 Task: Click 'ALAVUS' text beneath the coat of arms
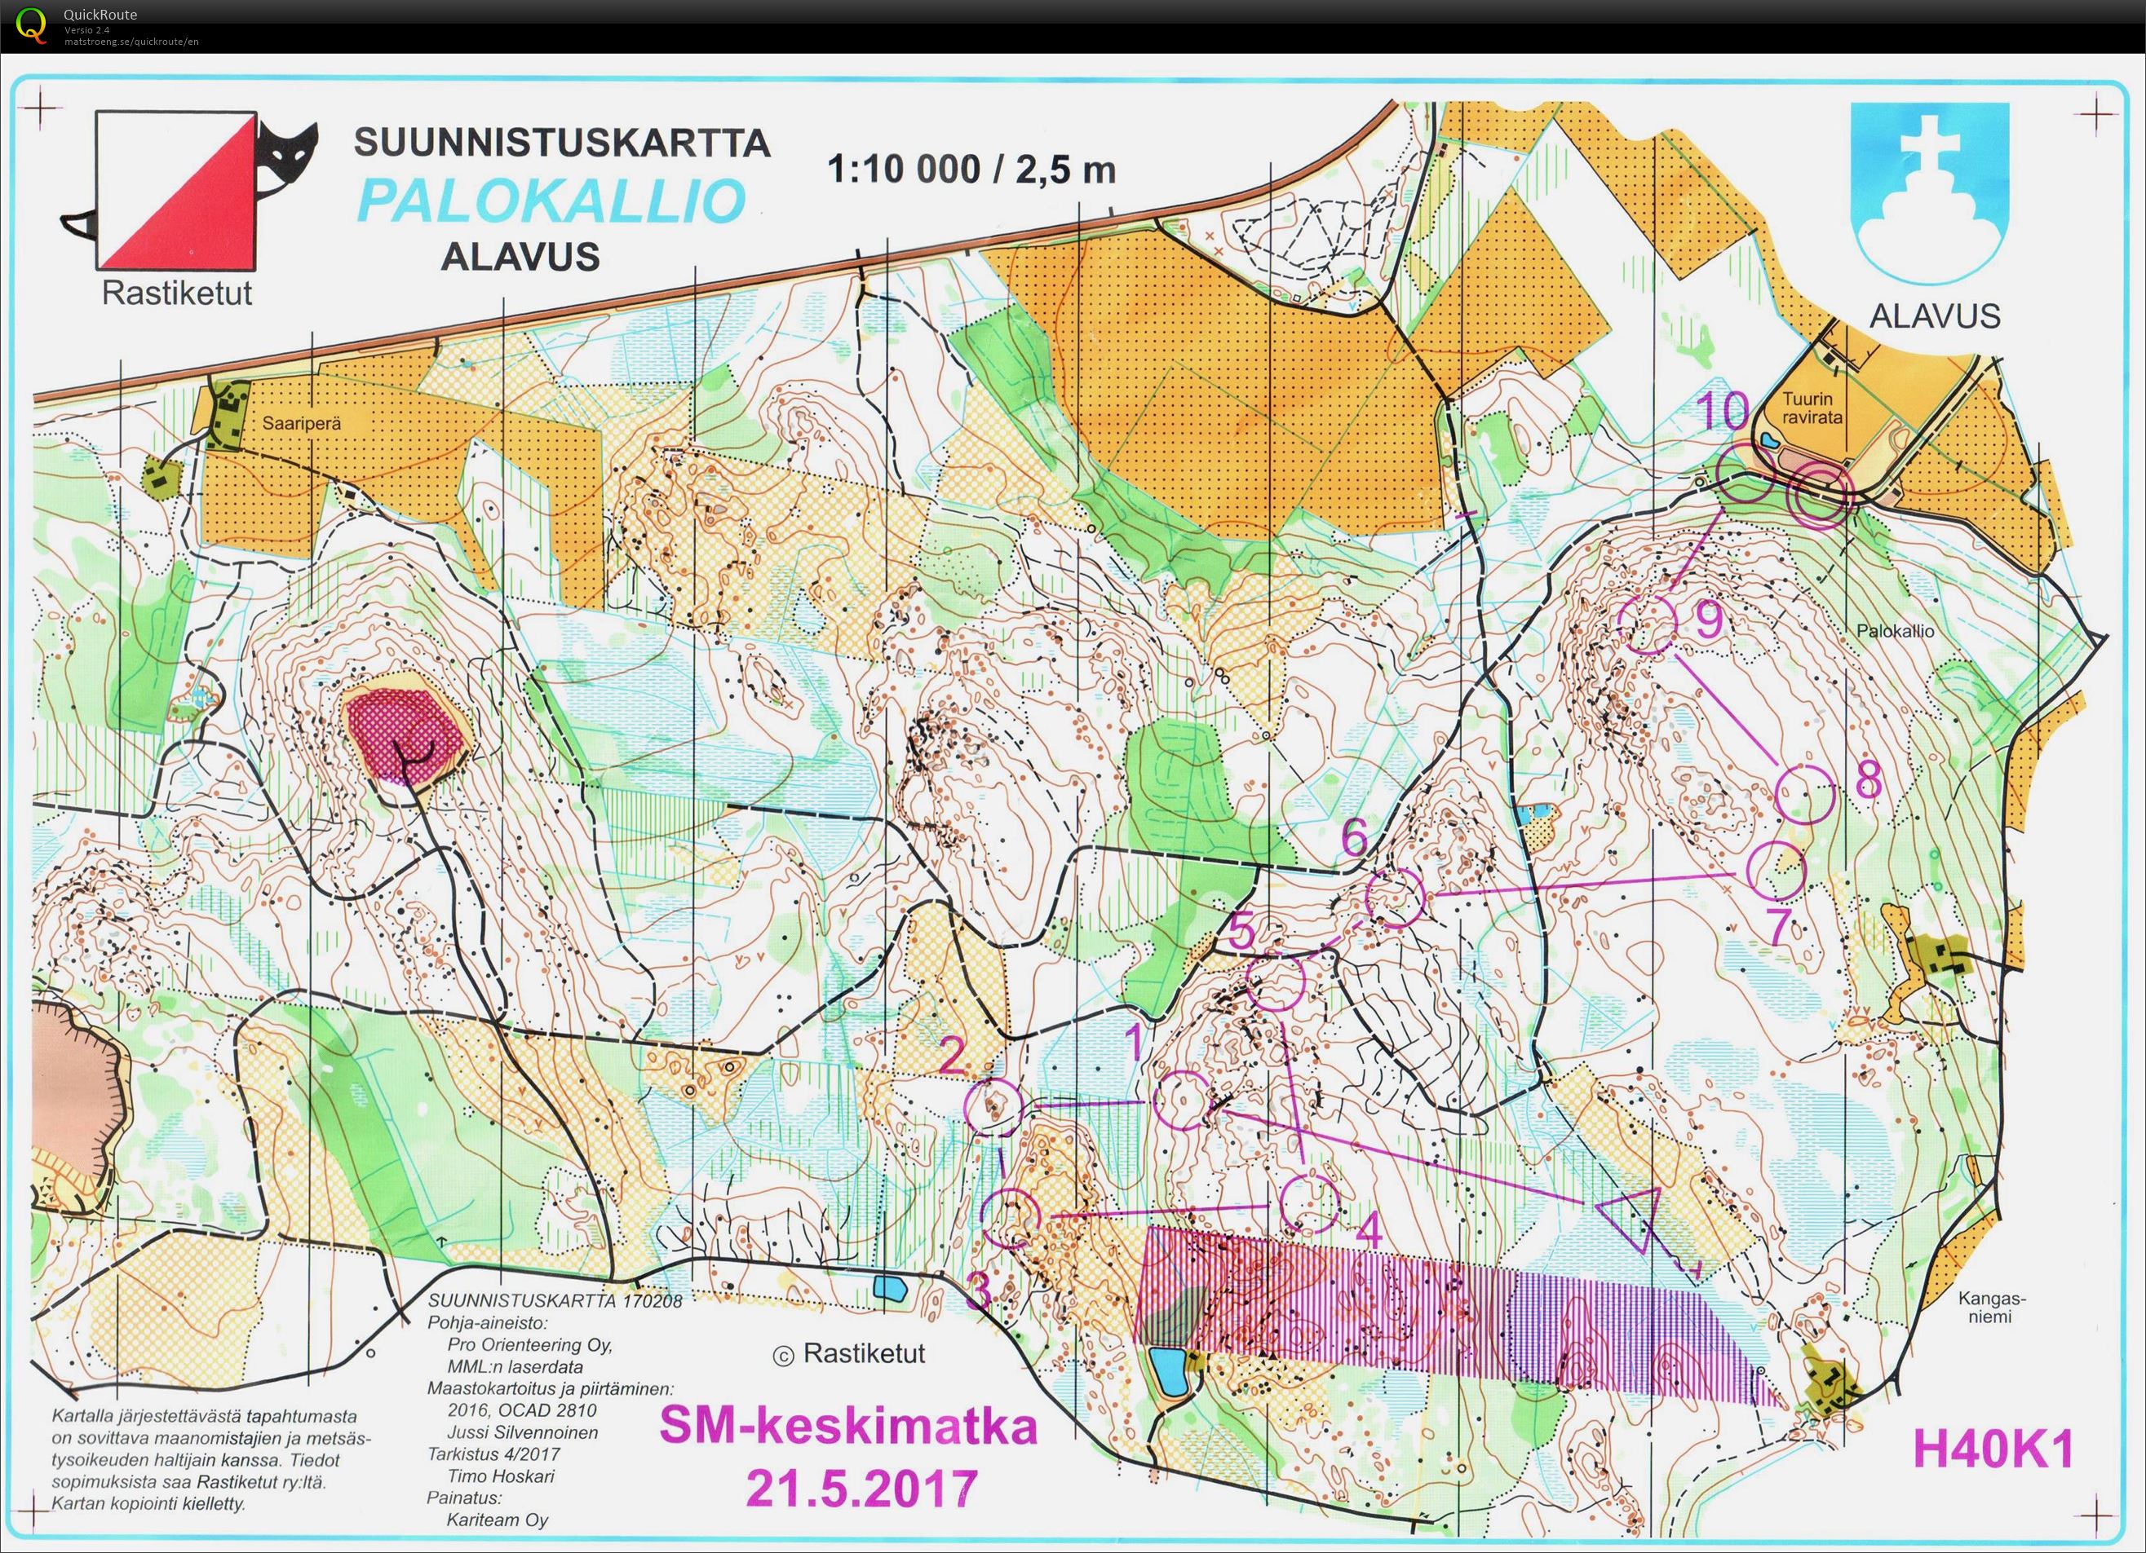(1935, 315)
